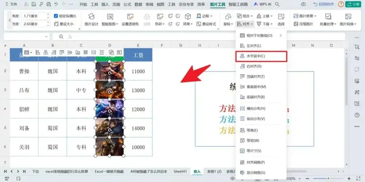Switch to the 开始 ribbon tab
365x182 pixels.
pyautogui.click(x=83, y=4)
